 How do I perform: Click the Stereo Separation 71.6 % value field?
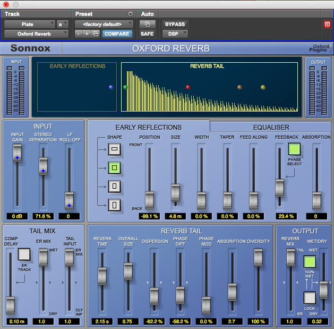43,216
